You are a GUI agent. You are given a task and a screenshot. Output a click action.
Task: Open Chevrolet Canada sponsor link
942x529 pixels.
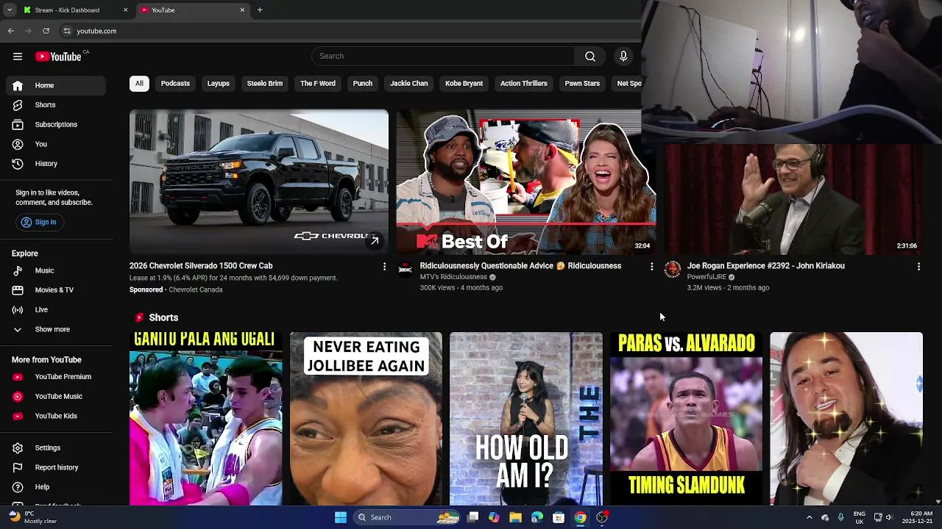[196, 289]
